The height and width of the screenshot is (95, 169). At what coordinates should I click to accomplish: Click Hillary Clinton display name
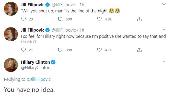click(35, 62)
